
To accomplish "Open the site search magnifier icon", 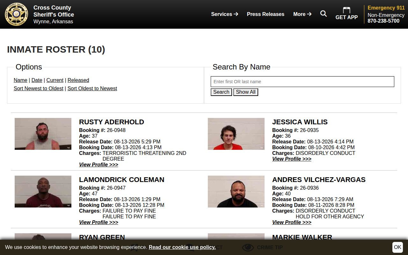I will [x=324, y=14].
